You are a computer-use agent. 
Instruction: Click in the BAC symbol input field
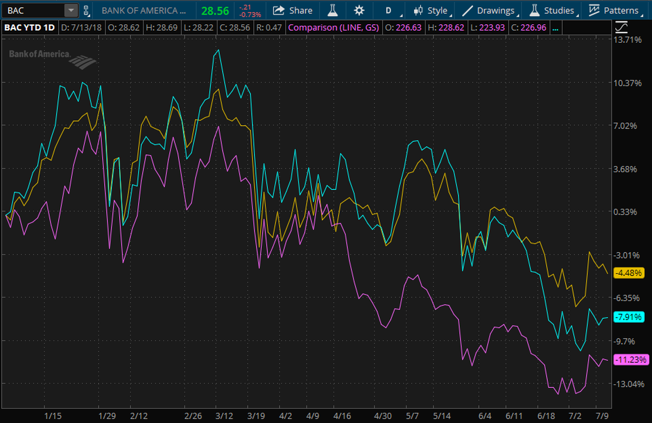pyautogui.click(x=34, y=10)
